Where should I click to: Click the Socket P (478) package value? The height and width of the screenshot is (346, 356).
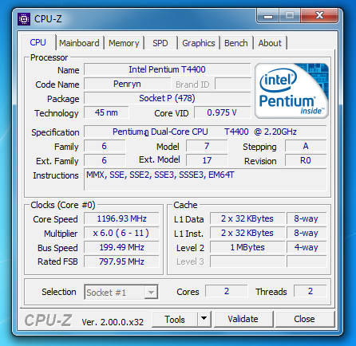coord(167,98)
